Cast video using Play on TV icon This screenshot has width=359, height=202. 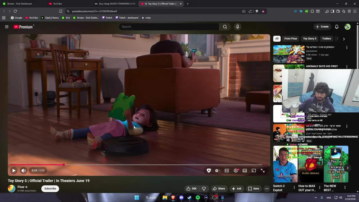(254, 171)
